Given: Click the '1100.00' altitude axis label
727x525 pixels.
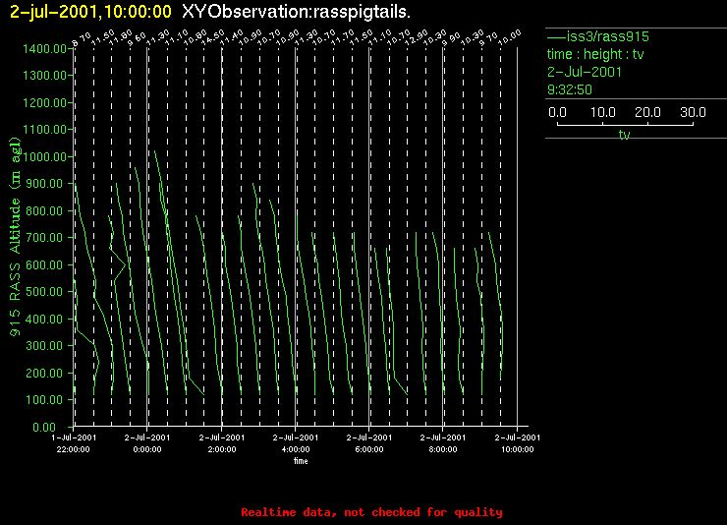Looking at the screenshot, I should pyautogui.click(x=44, y=130).
